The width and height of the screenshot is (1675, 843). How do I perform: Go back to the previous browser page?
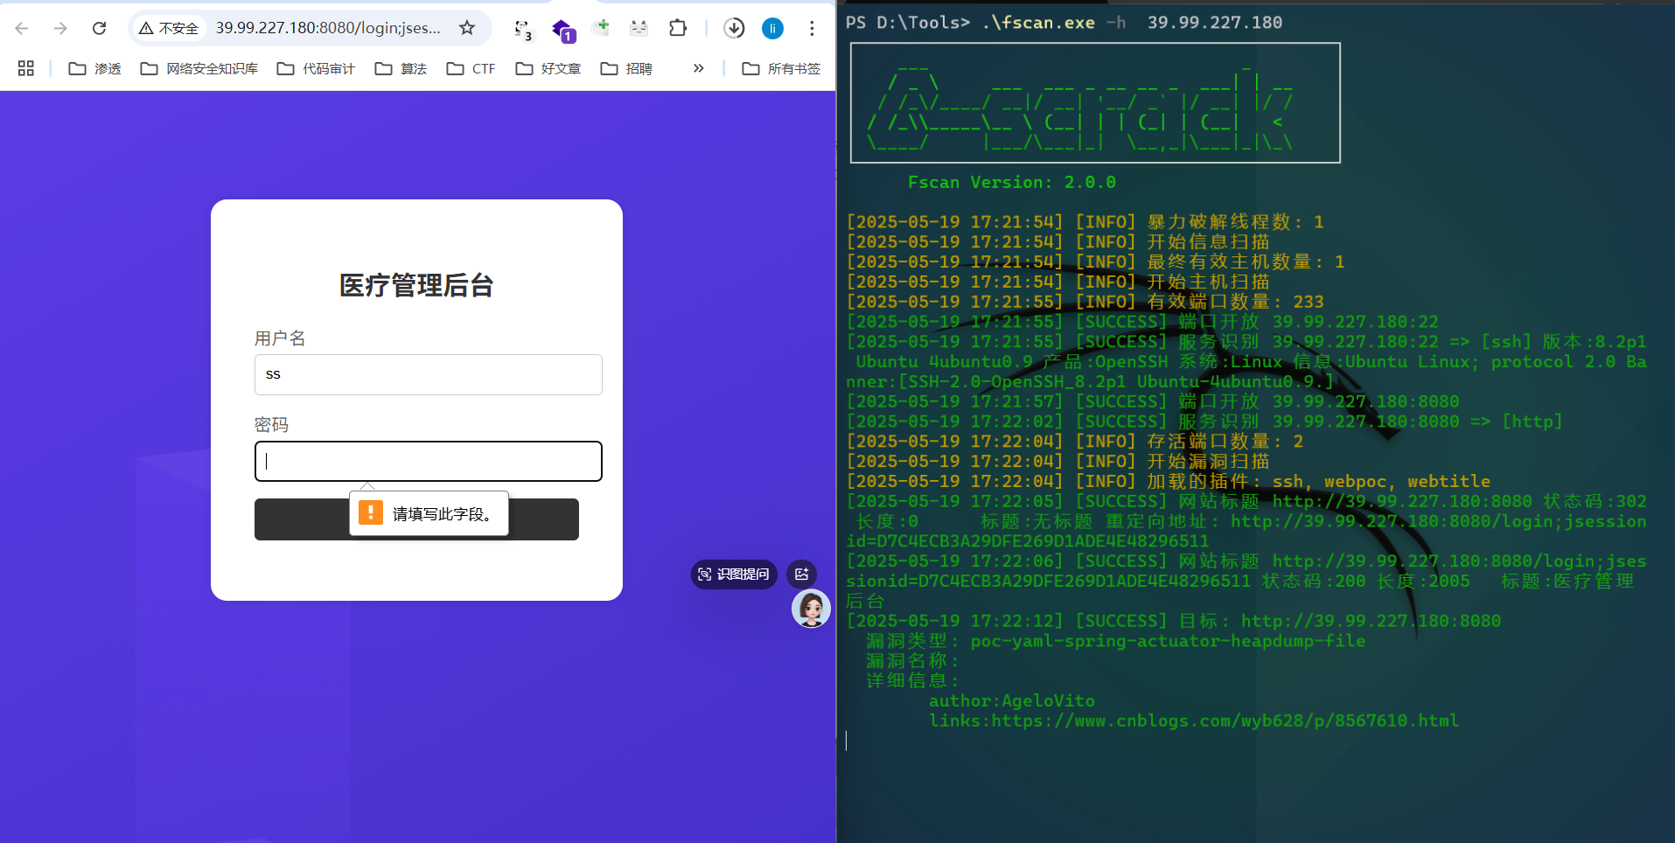click(x=22, y=28)
